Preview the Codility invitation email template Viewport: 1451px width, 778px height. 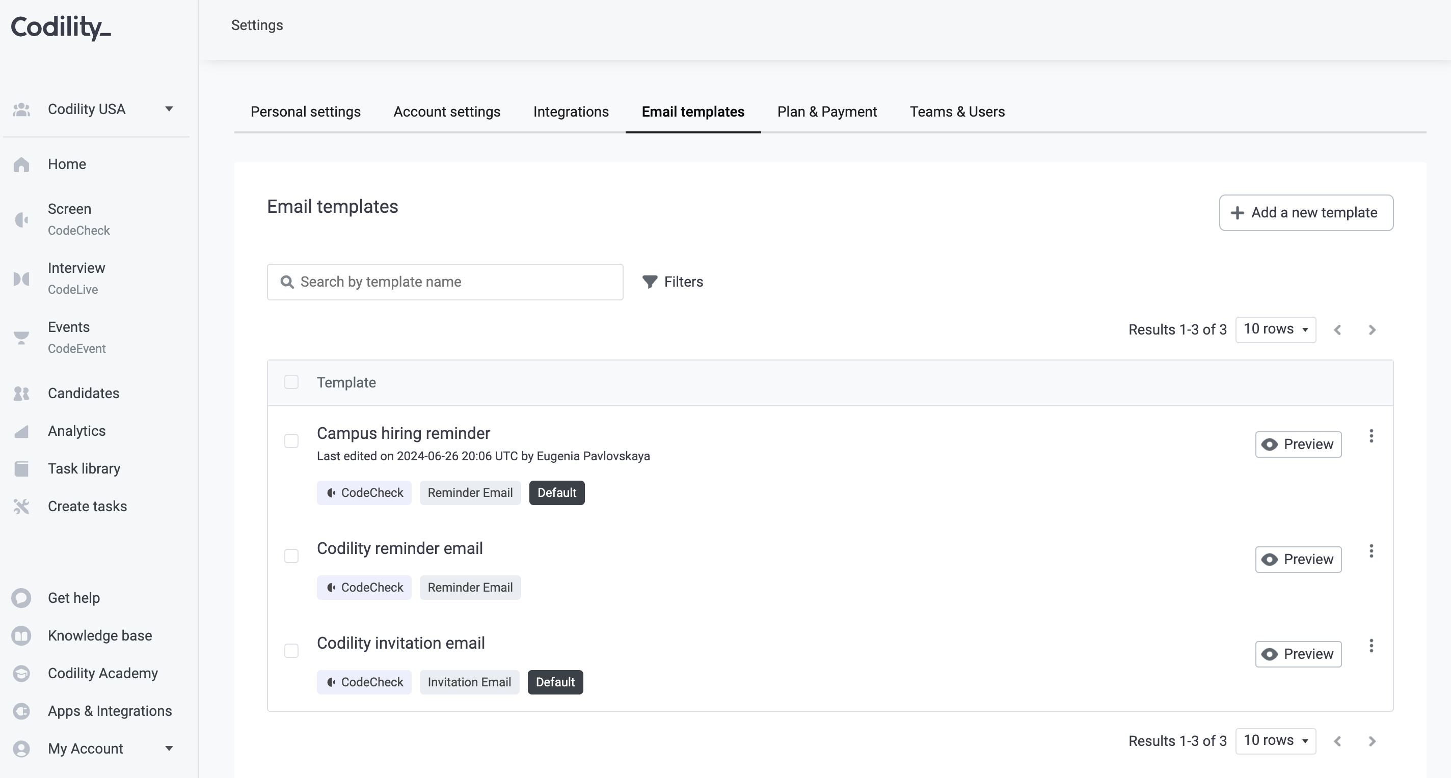(x=1298, y=654)
